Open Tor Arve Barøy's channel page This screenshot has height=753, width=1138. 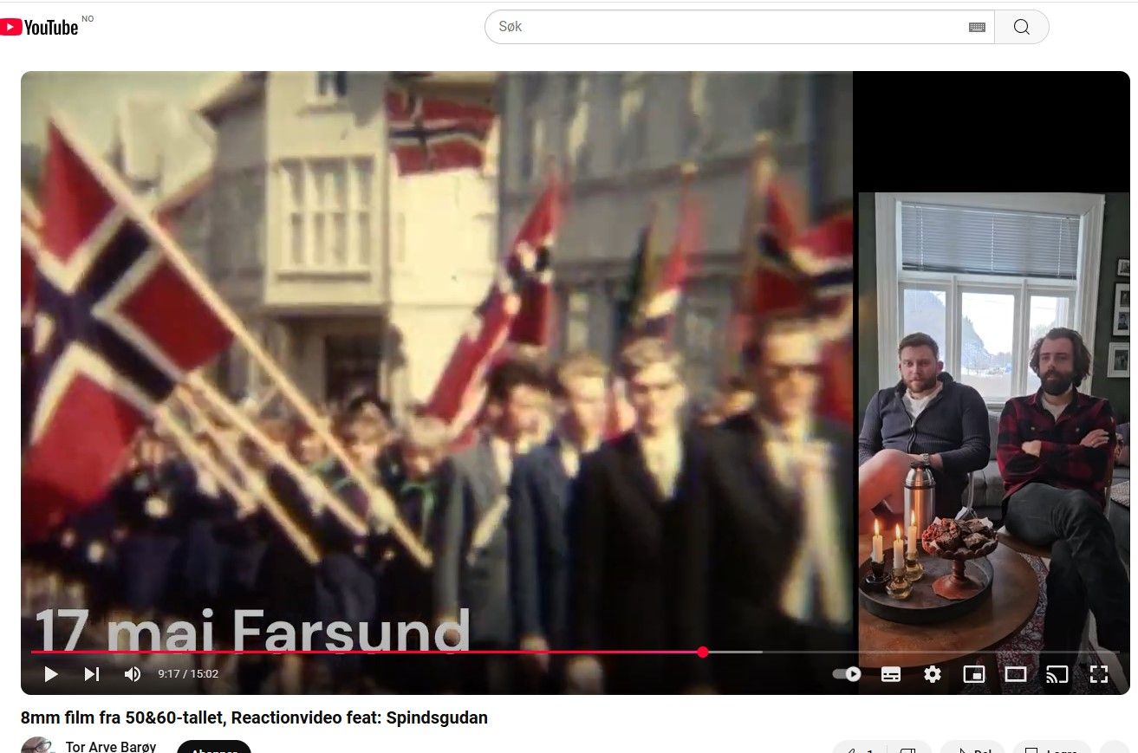point(111,746)
